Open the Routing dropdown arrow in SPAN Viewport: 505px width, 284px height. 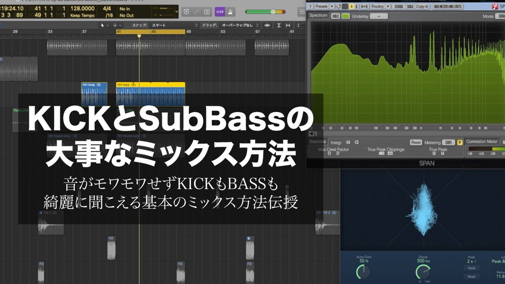pyautogui.click(x=388, y=6)
